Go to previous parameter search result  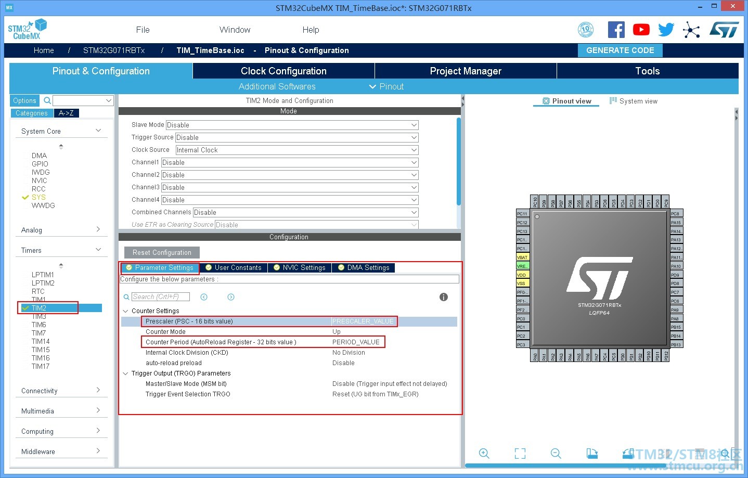click(x=204, y=297)
